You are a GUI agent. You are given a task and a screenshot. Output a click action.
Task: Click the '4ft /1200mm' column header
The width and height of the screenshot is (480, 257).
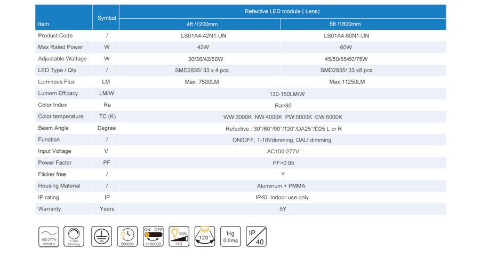(202, 24)
